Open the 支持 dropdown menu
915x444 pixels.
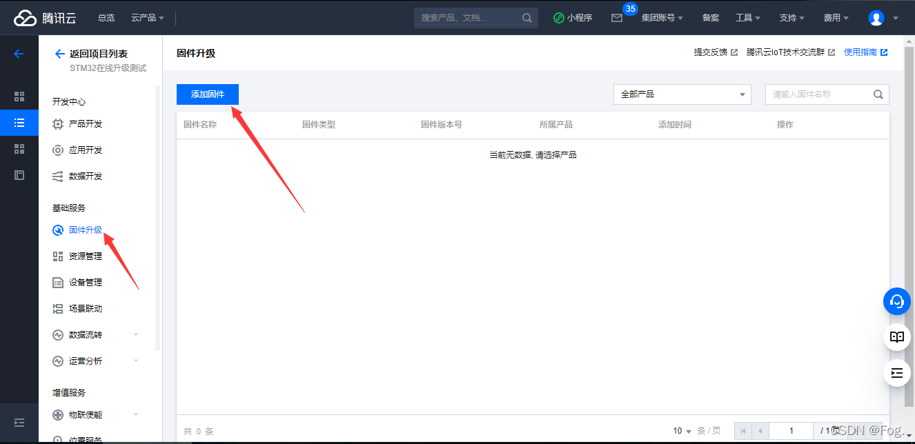coord(792,18)
